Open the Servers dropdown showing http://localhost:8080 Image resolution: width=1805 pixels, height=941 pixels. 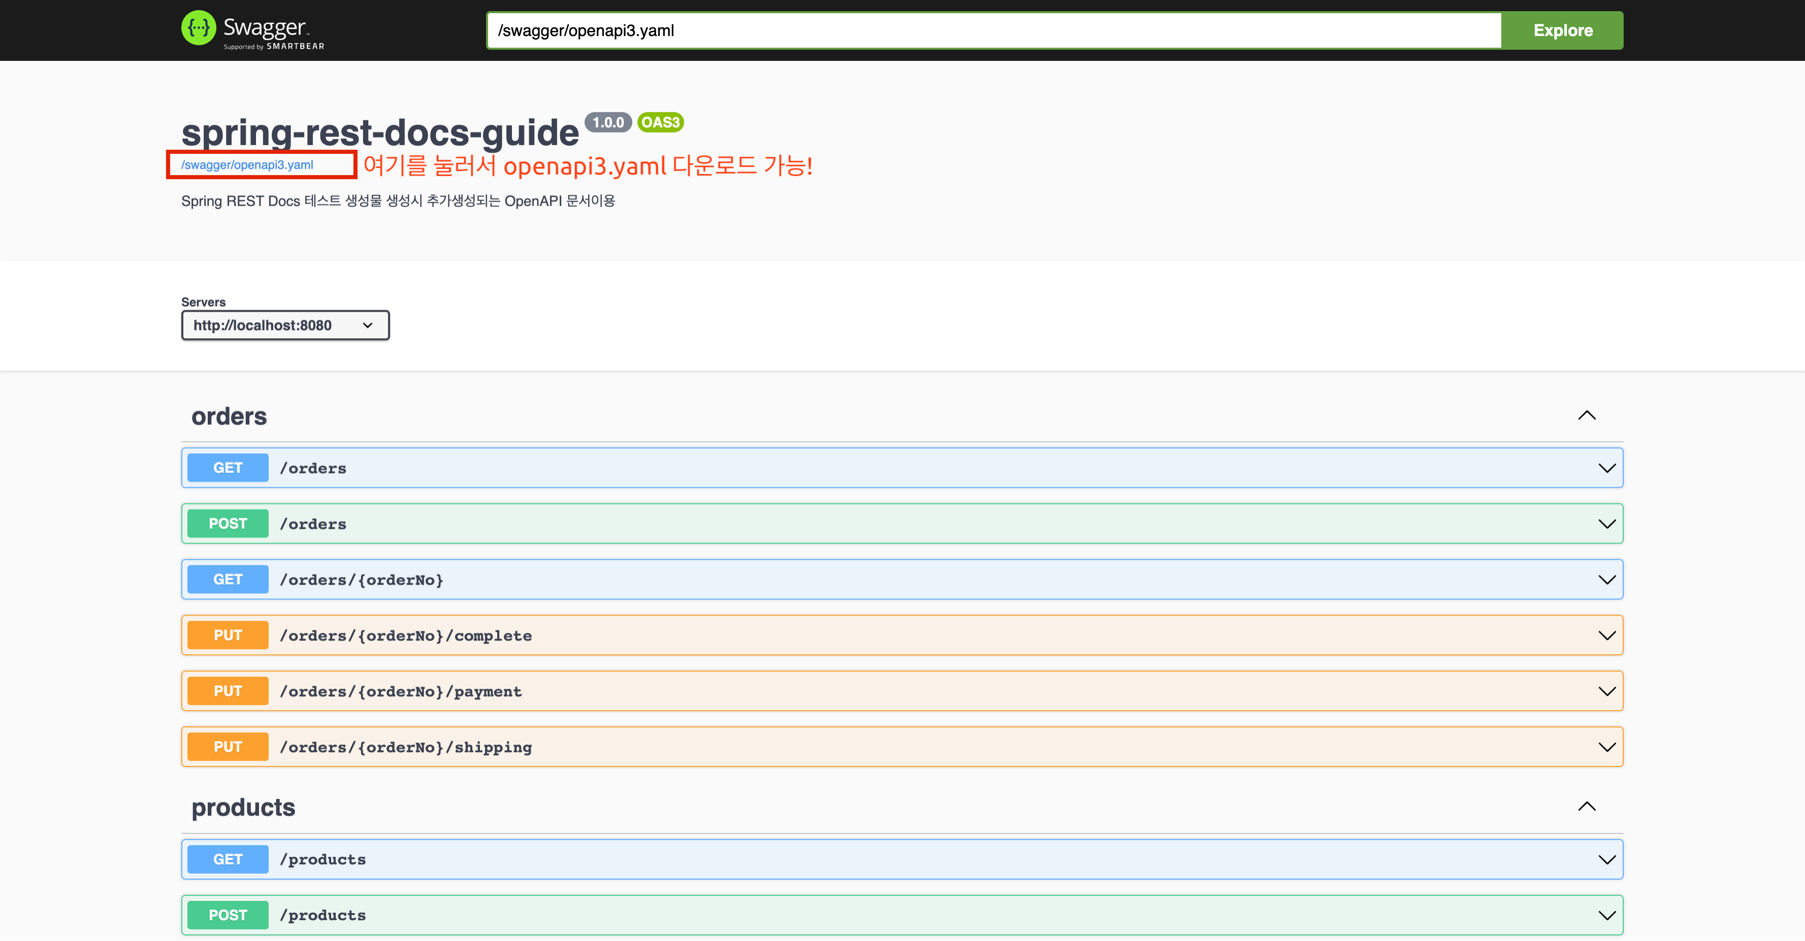[284, 325]
